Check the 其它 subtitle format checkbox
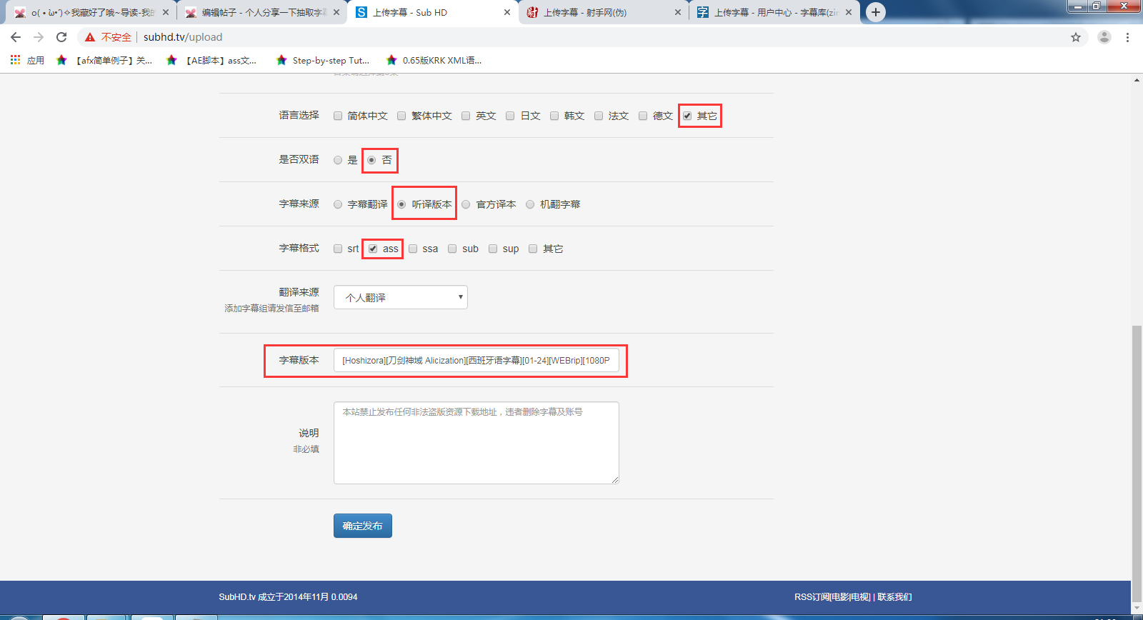Screen dimensions: 1143x620 tap(533, 249)
